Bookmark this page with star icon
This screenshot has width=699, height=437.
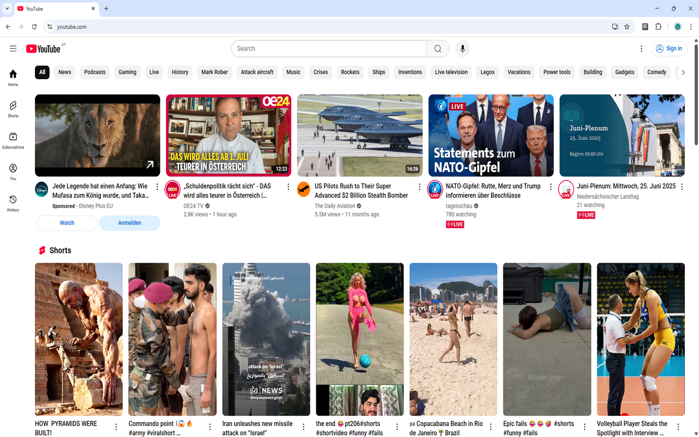tap(627, 27)
